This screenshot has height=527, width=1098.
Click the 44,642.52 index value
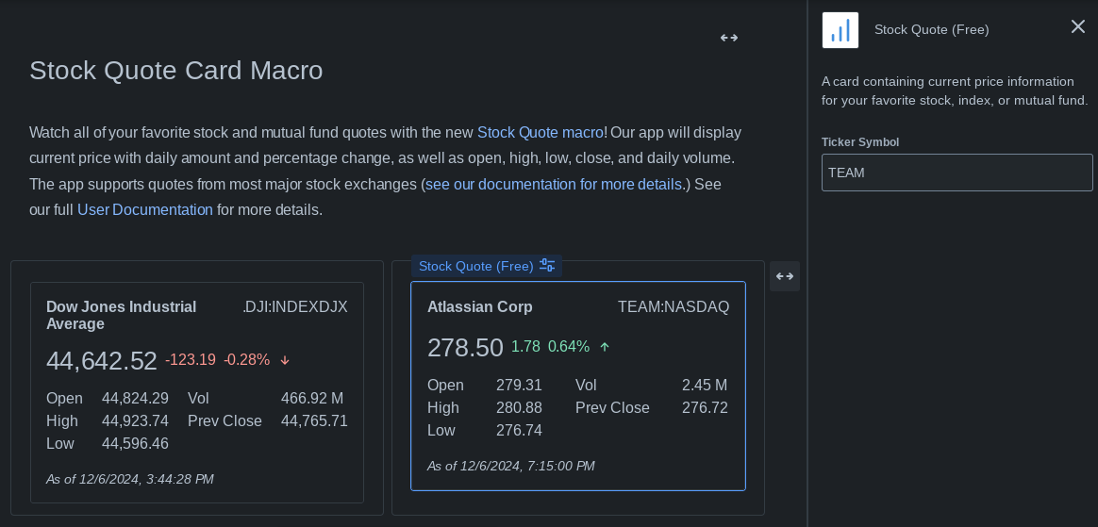click(x=102, y=361)
